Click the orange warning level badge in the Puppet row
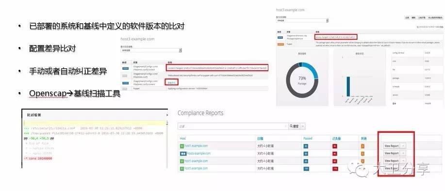This screenshot has height=191, width=445. 280,44
